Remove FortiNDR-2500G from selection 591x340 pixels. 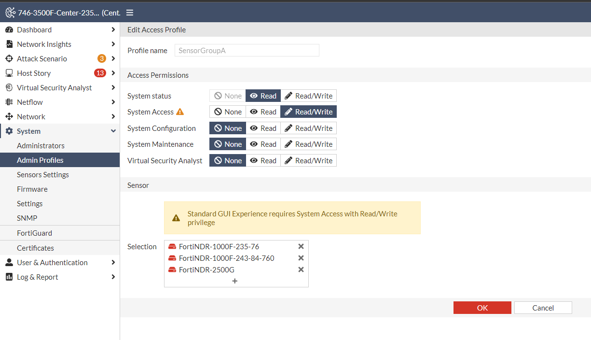301,269
